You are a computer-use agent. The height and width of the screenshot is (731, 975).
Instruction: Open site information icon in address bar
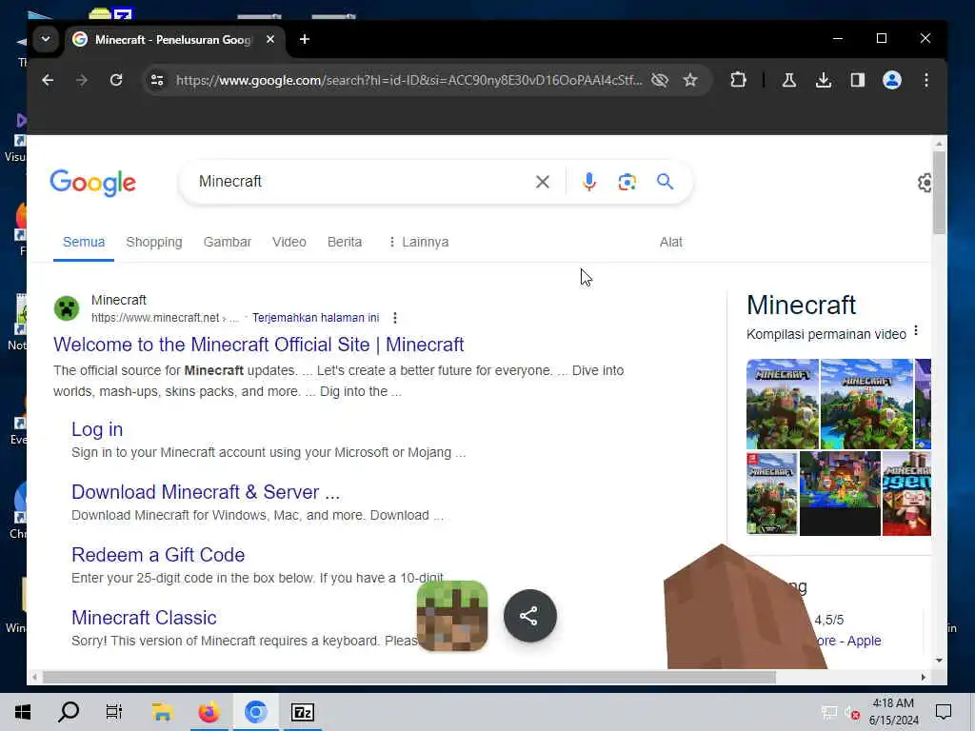pos(157,80)
